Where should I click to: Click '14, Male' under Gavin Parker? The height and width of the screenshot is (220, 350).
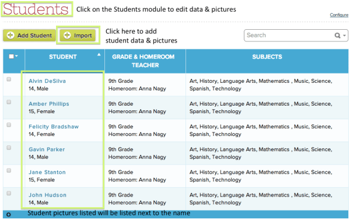click(38, 157)
